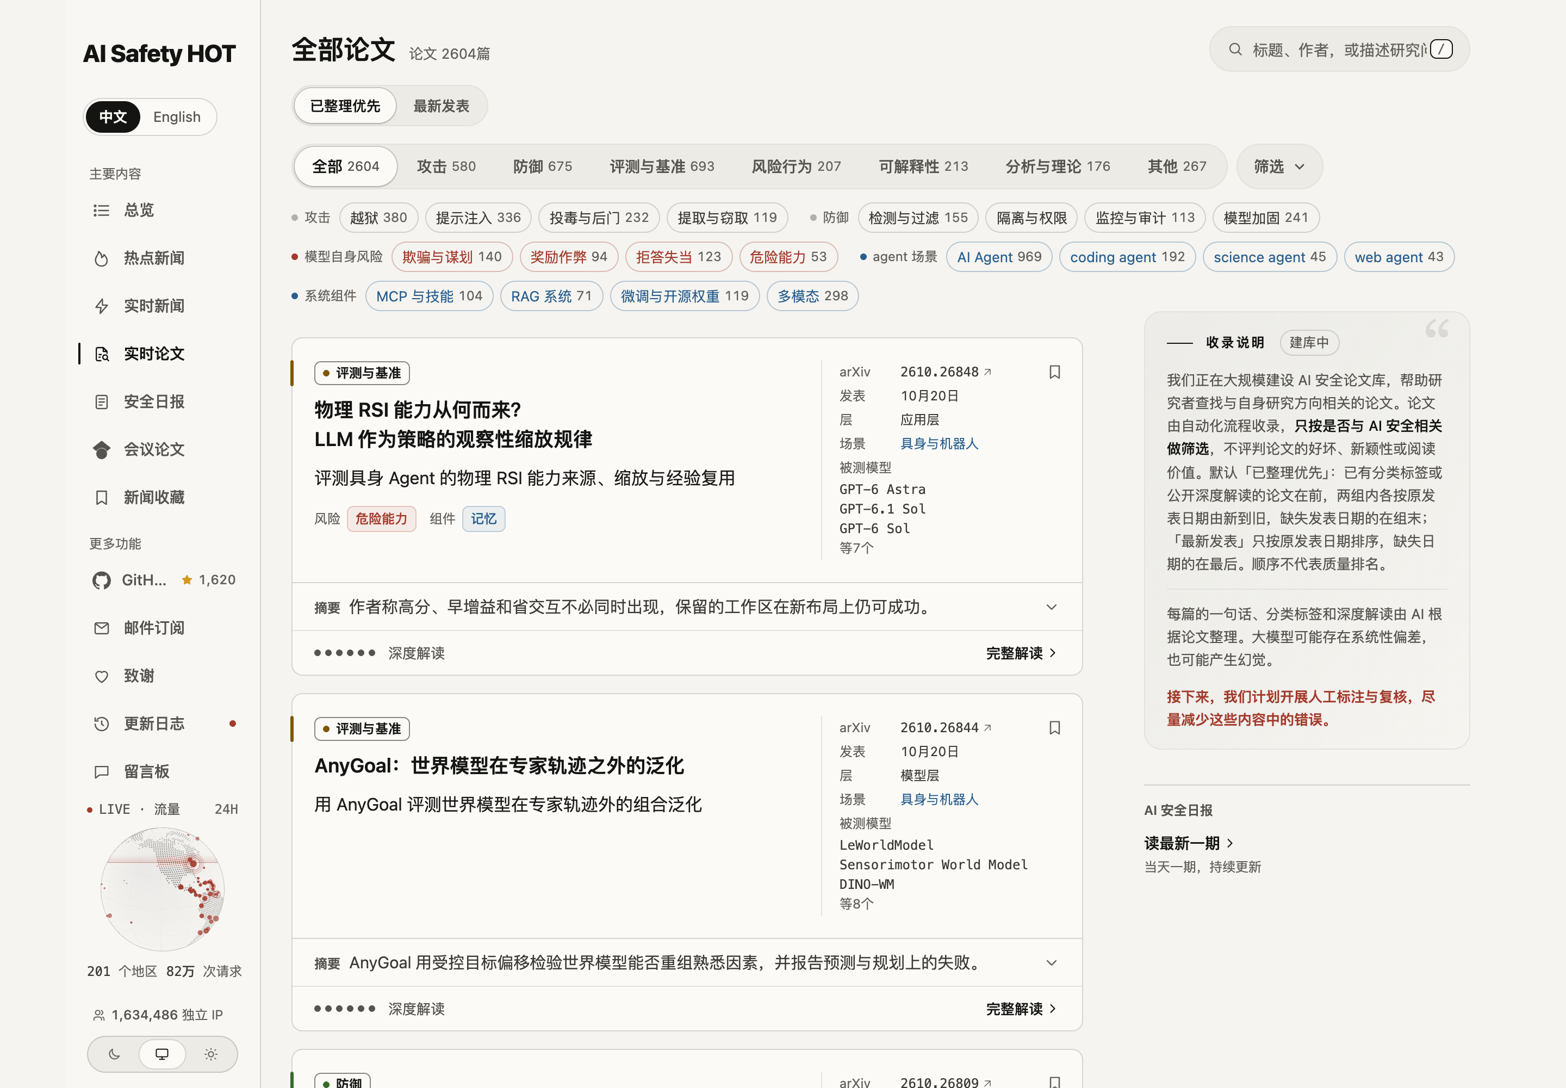The width and height of the screenshot is (1566, 1088).
Task: Click the speech bubble icon beside 留言板
Action: coord(102,772)
